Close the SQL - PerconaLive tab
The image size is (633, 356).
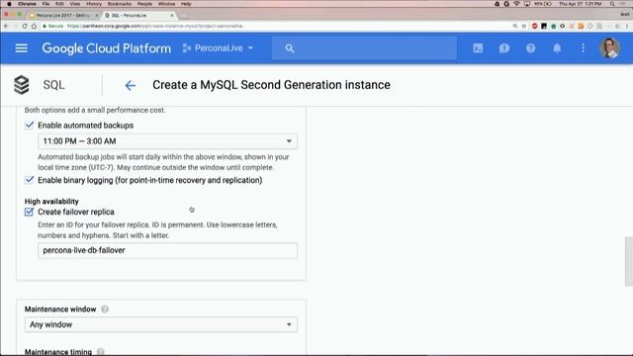[x=172, y=16]
